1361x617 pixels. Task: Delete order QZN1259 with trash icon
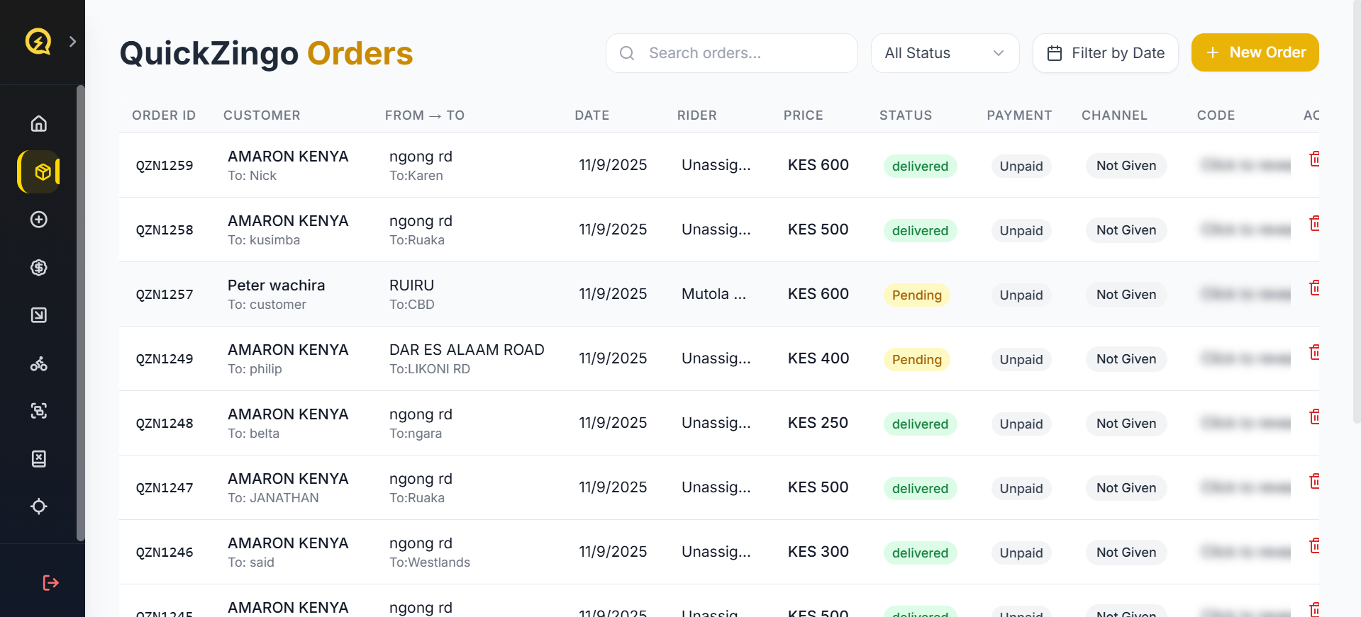[x=1314, y=159]
